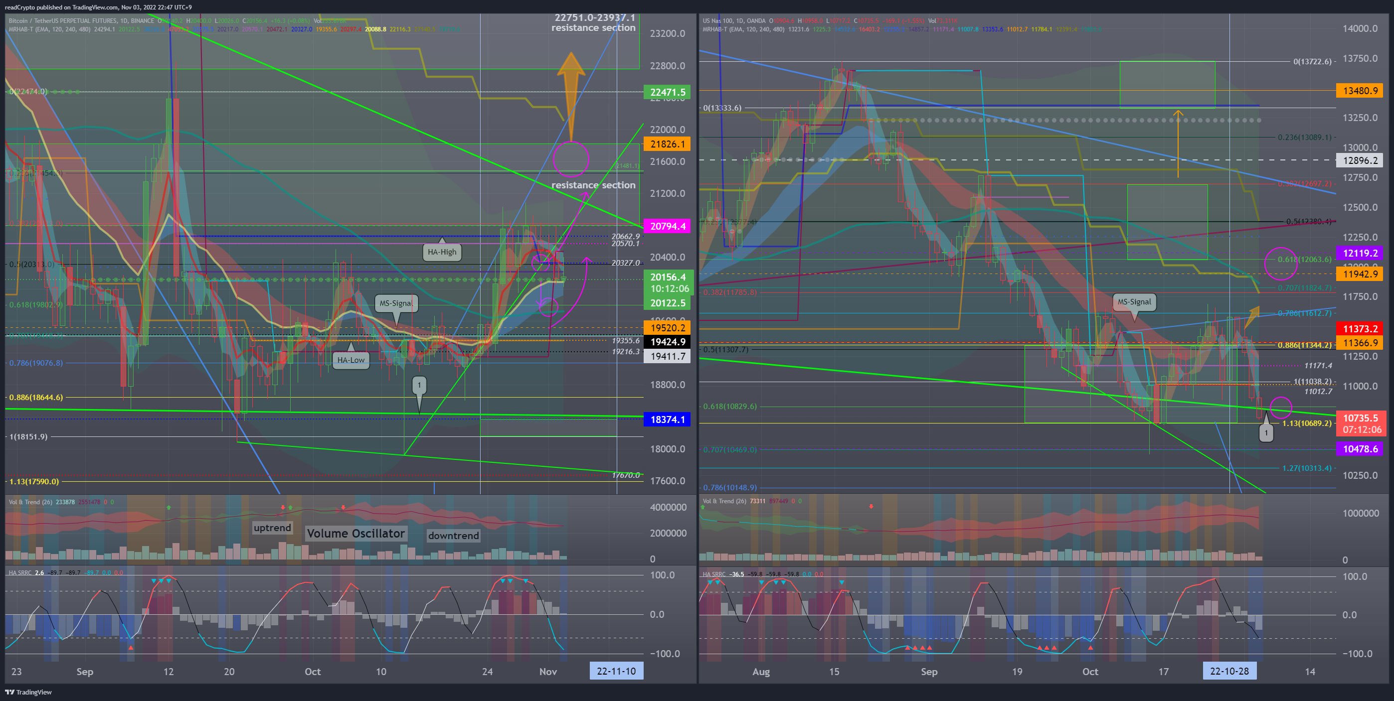
Task: Click the 0.786(19076.8) Fibonacci label
Action: click(36, 362)
